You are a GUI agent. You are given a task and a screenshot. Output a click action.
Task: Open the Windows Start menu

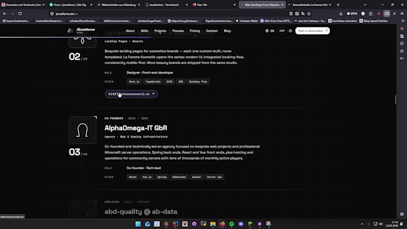(x=138, y=224)
